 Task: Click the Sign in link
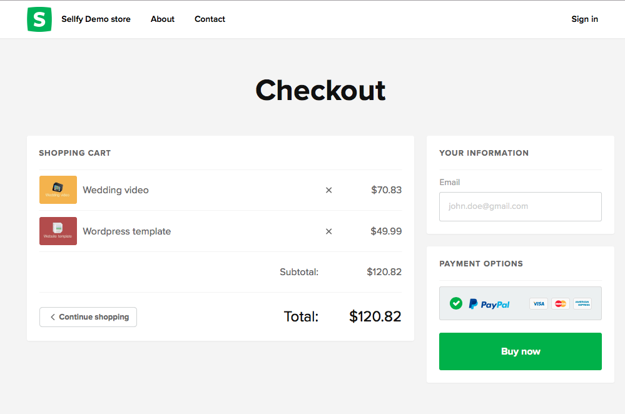(x=584, y=19)
